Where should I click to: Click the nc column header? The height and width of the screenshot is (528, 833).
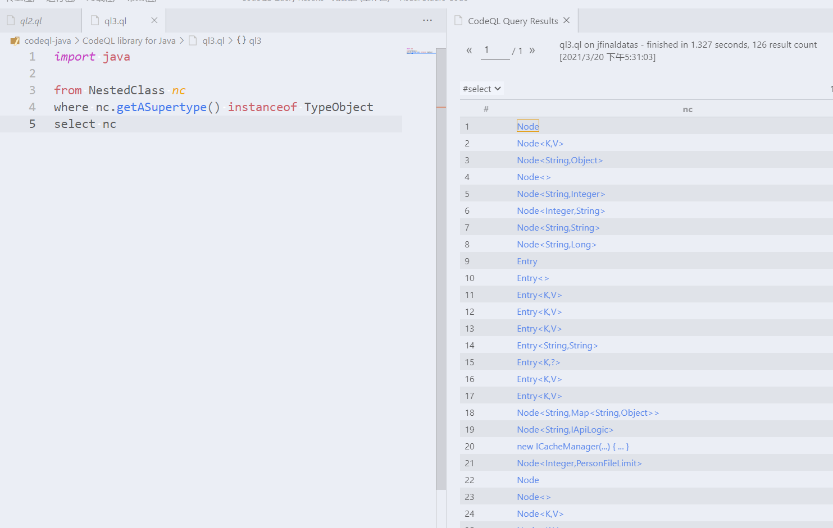[x=688, y=109]
